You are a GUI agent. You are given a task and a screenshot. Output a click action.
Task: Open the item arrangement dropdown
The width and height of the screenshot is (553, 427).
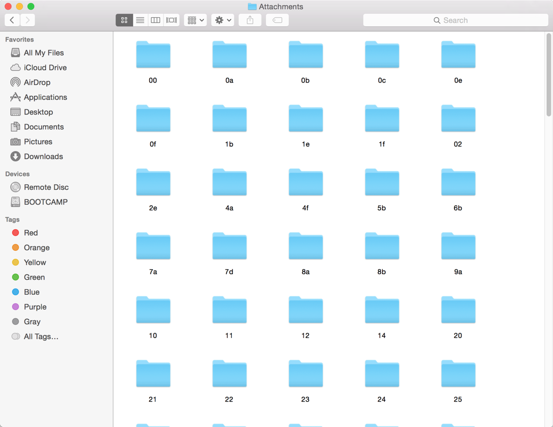(195, 20)
